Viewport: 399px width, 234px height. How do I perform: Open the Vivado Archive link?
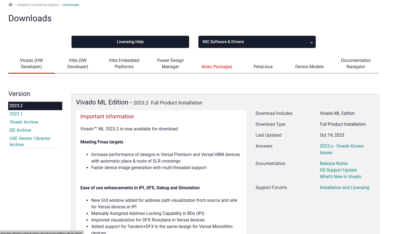[24, 122]
